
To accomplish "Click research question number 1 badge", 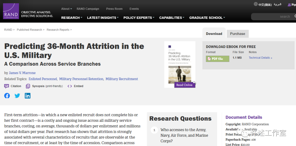I will (154, 130).
